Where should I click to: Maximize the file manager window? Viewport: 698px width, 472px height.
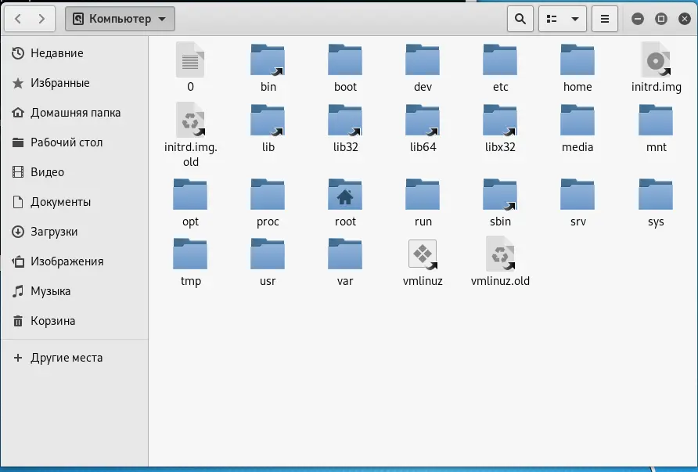click(661, 19)
